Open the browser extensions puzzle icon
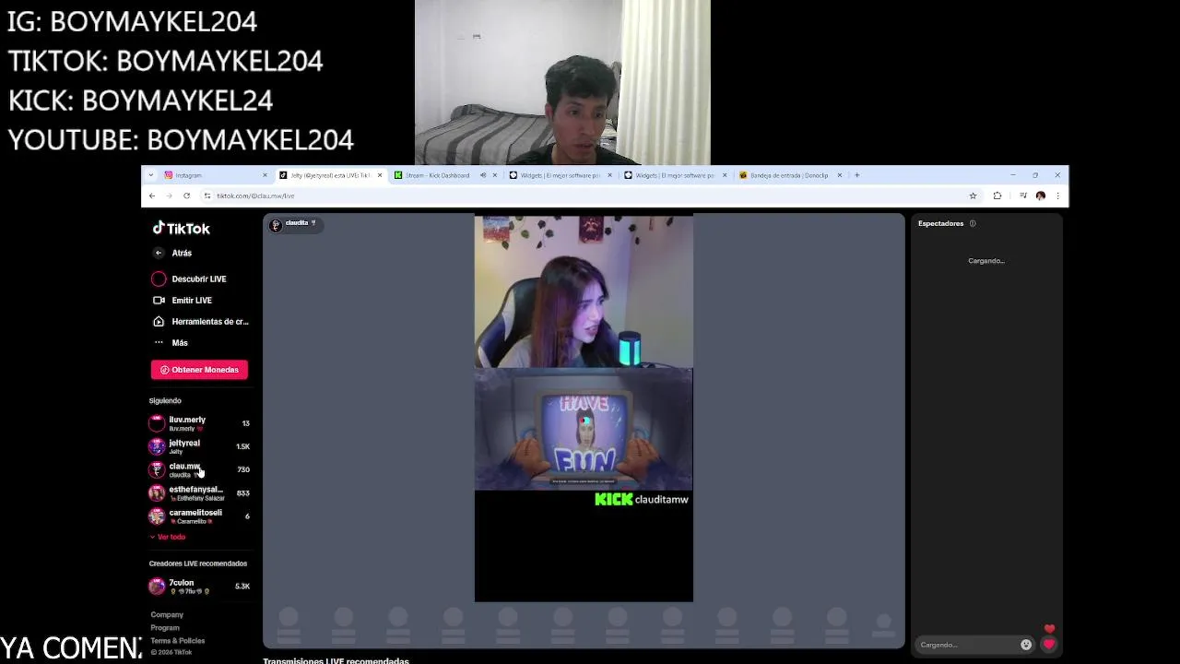This screenshot has height=664, width=1180. click(997, 196)
